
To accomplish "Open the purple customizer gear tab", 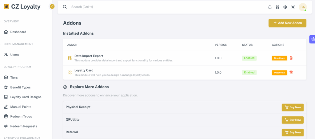I will pos(312,39).
